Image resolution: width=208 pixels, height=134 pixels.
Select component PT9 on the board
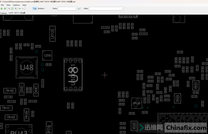click(49, 127)
